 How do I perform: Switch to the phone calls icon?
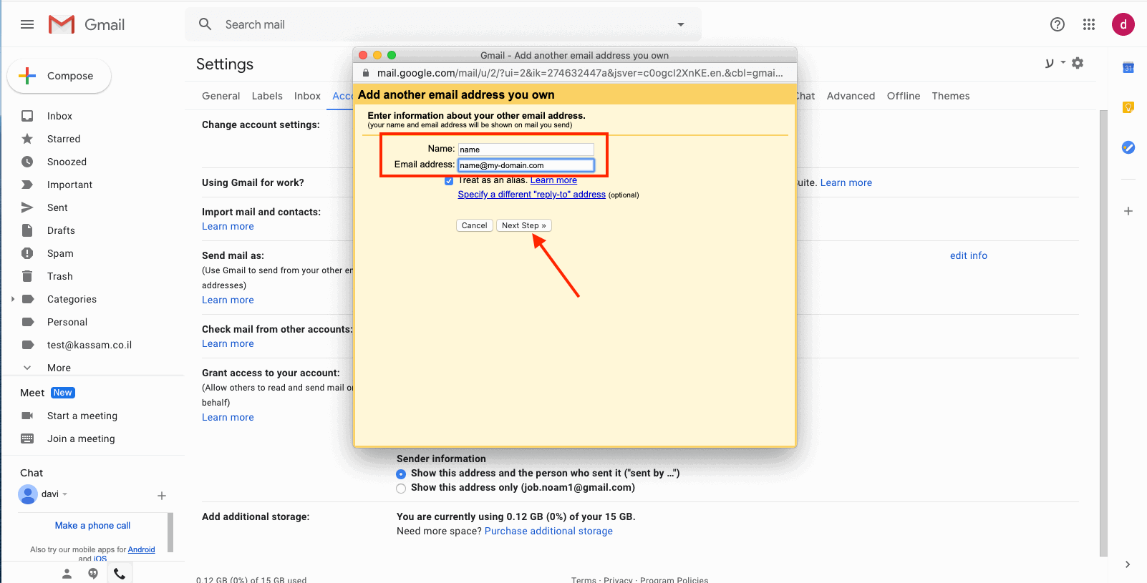point(120,574)
